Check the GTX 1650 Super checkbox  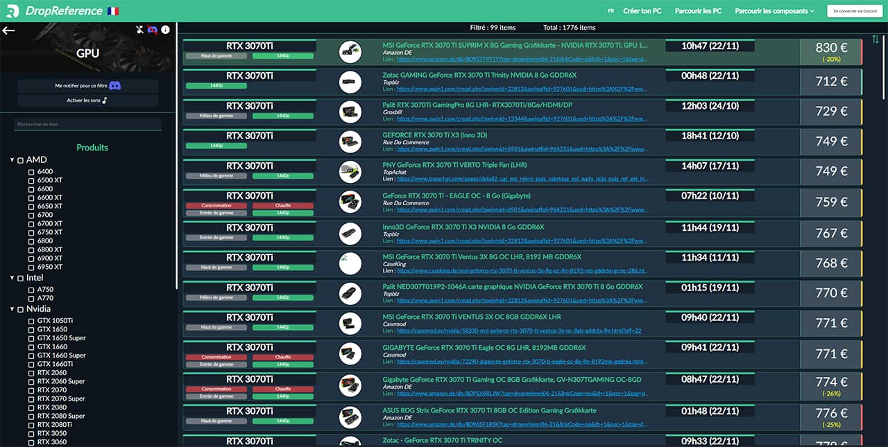pos(31,338)
